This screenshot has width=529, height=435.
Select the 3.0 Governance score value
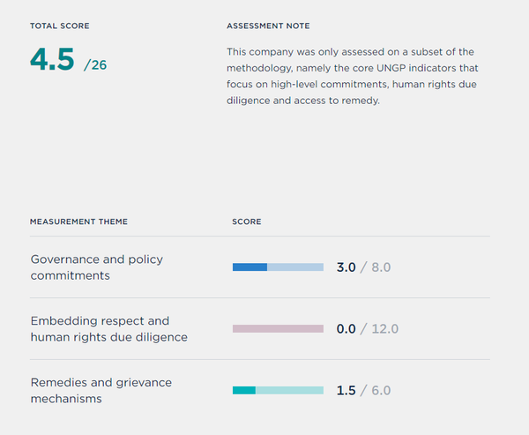tap(346, 267)
